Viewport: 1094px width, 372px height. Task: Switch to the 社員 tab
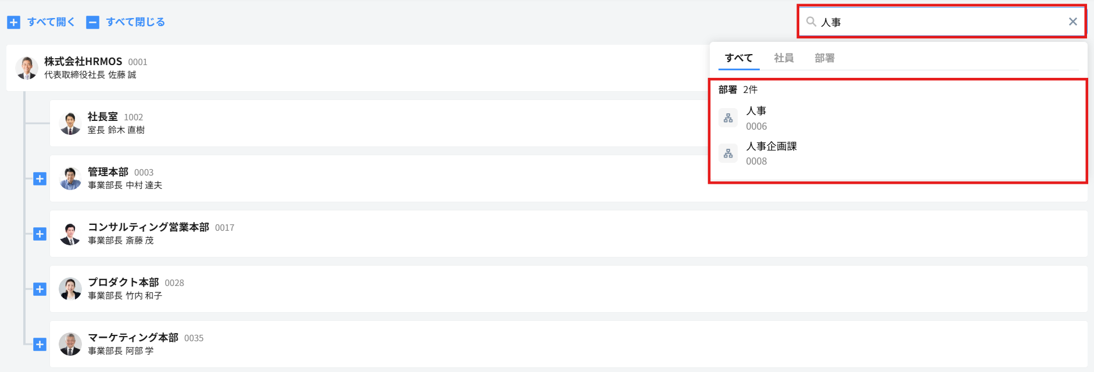click(x=784, y=58)
